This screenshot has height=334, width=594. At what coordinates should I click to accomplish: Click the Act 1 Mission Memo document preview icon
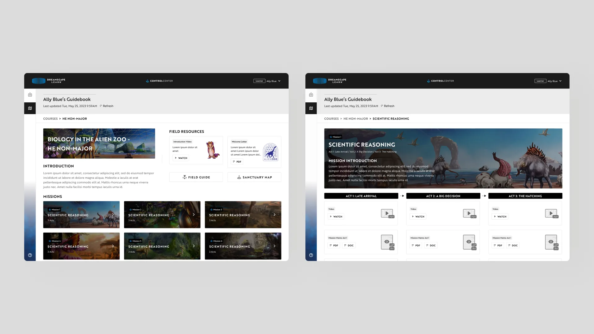point(387,242)
